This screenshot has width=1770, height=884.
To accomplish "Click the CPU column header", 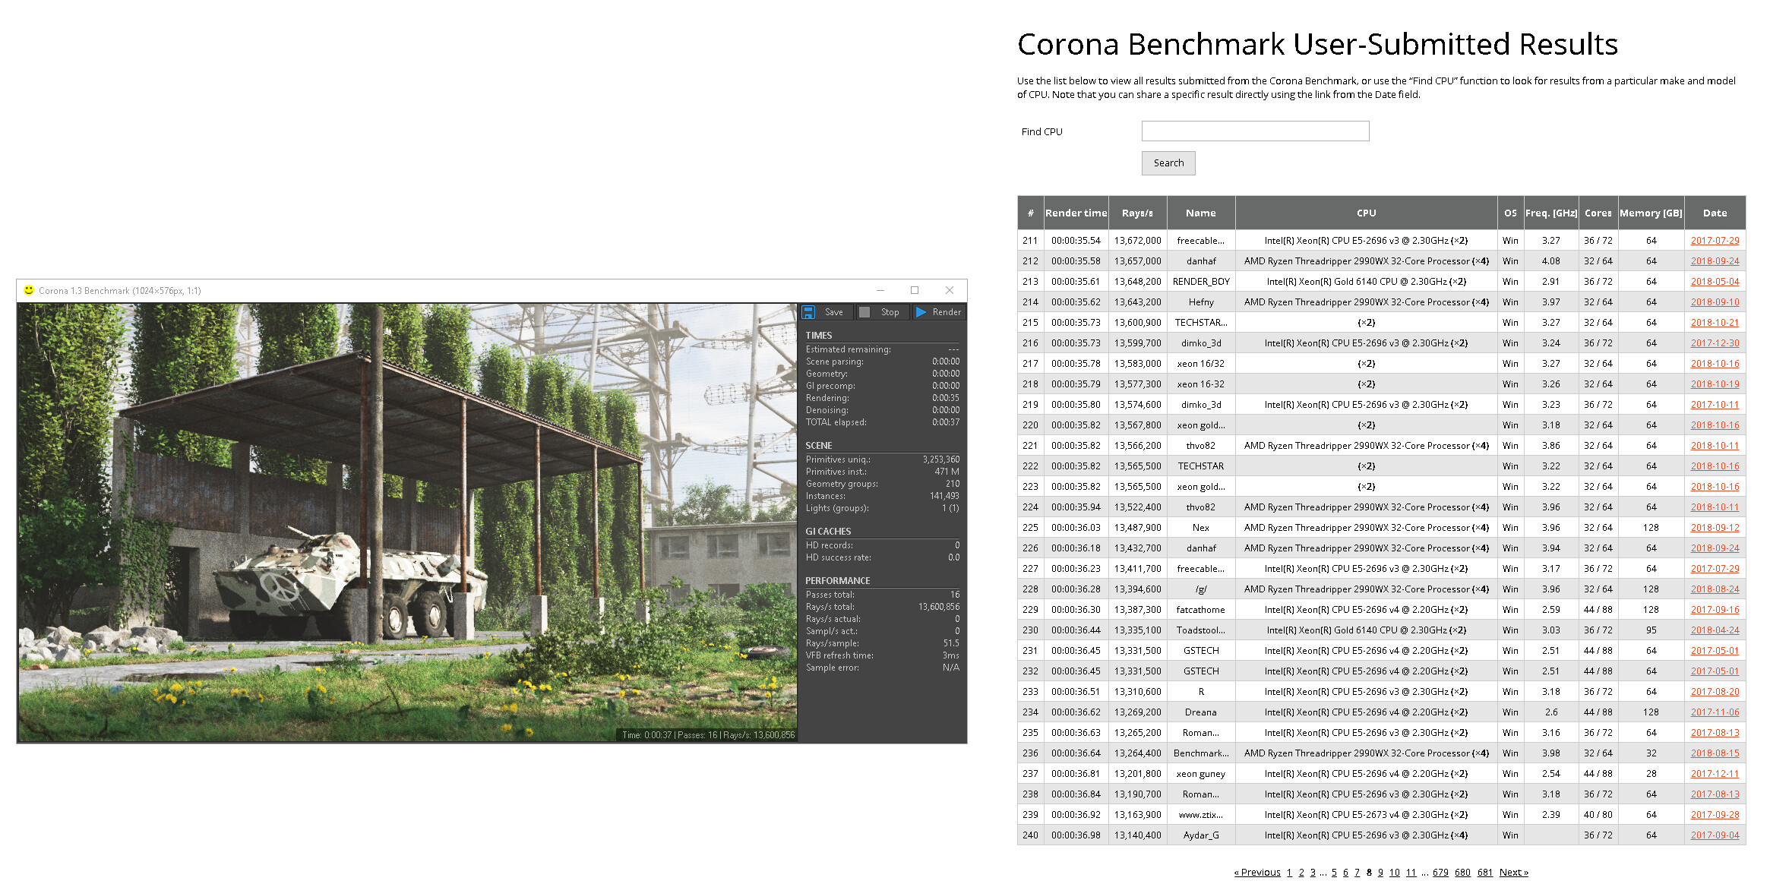I will (x=1366, y=213).
